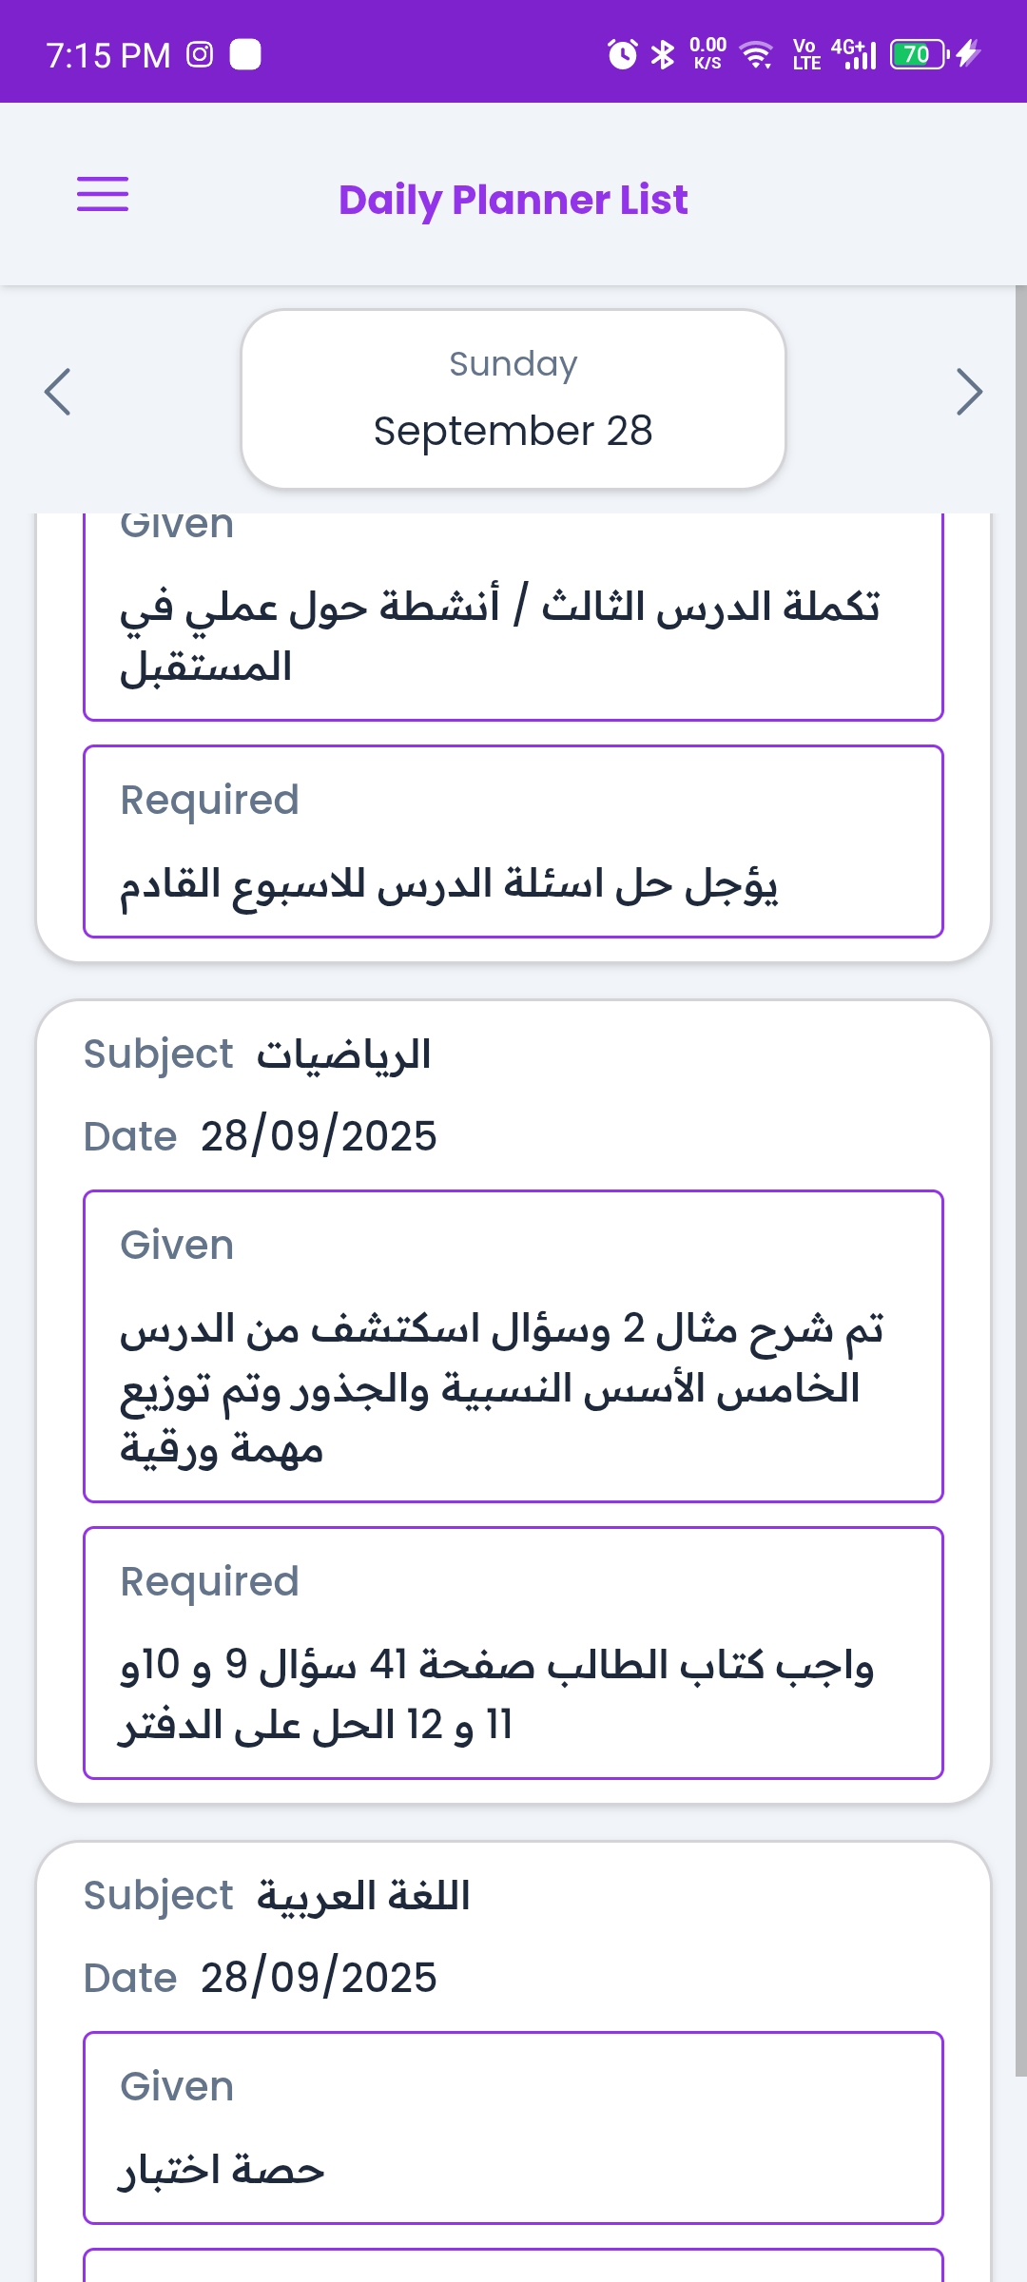
Task: Open the Required box about واجب كتاب الطالب
Action: pyautogui.click(x=513, y=1653)
